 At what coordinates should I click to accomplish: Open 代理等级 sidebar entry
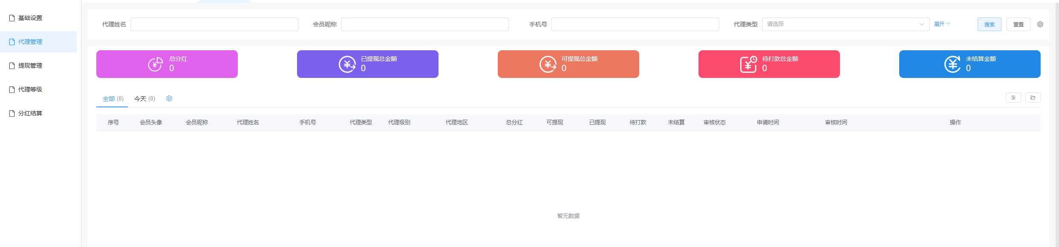coord(38,89)
